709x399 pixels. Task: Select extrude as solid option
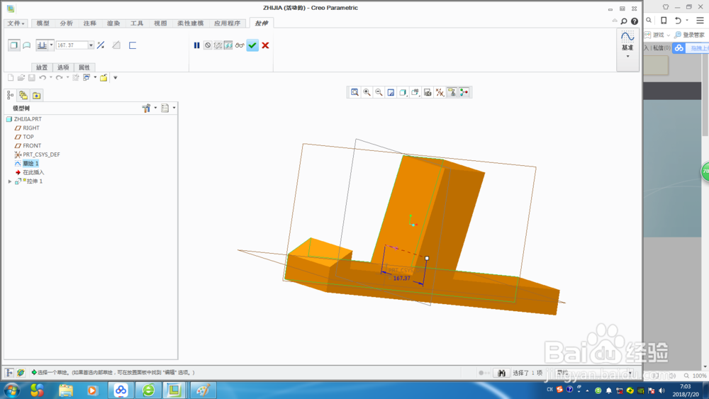[x=14, y=45]
